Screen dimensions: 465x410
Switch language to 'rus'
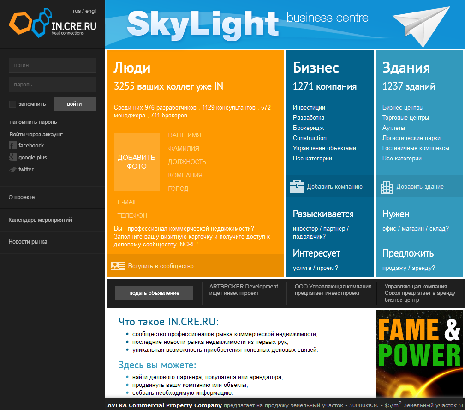[x=77, y=11]
